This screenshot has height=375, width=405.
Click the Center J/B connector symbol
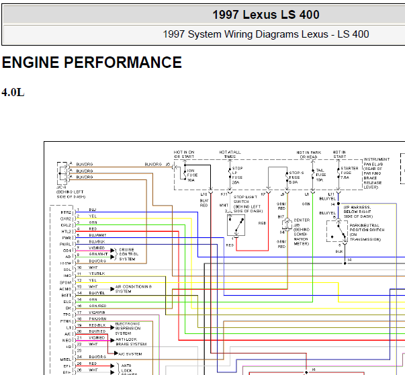coord(287,224)
